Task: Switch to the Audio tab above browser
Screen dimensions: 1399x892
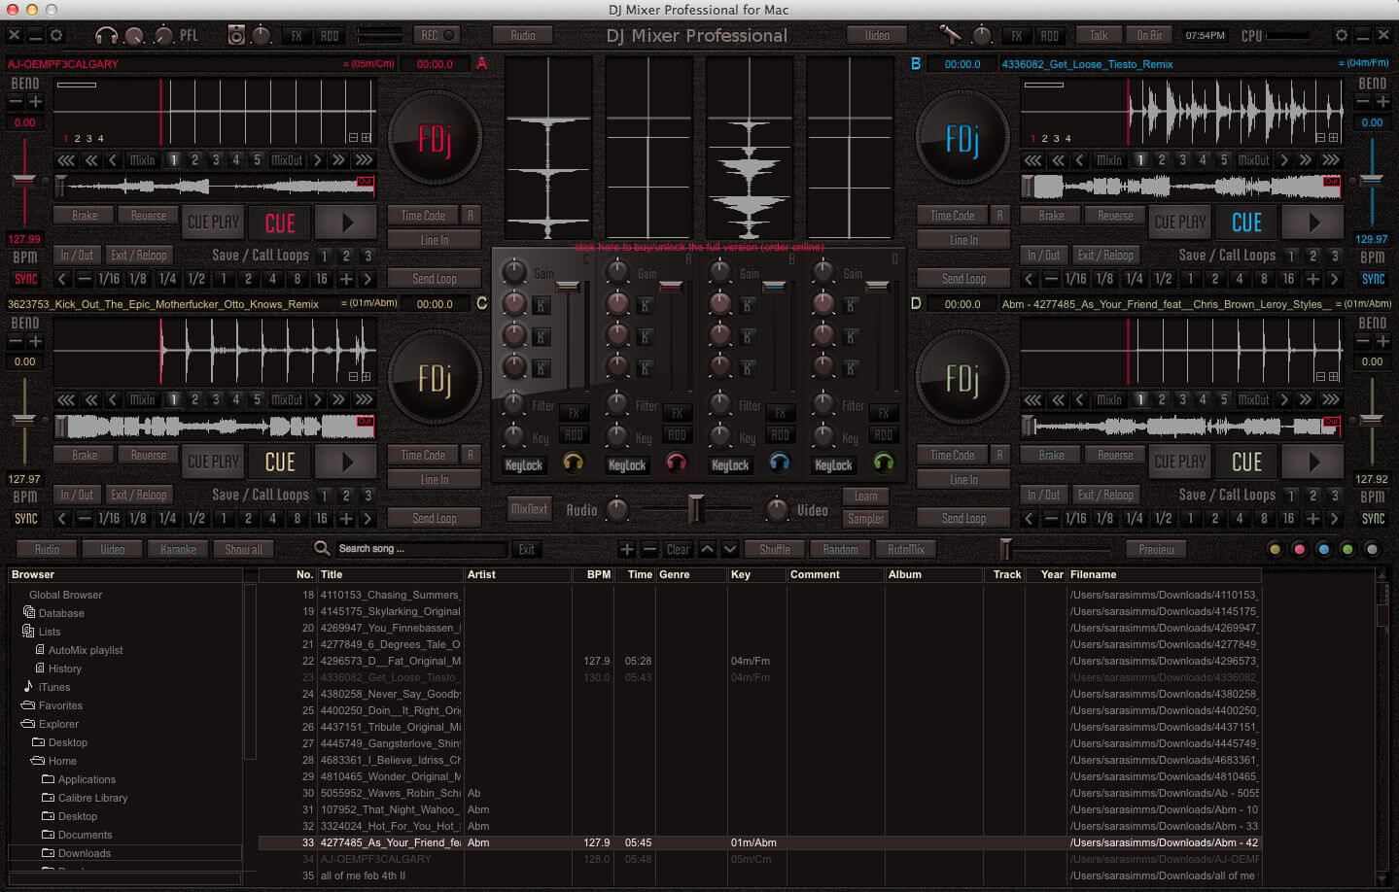Action: tap(47, 549)
